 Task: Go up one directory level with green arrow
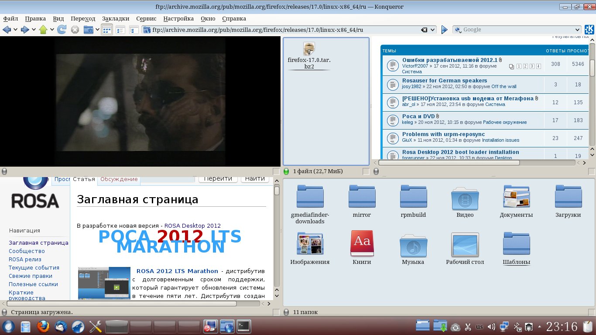click(43, 30)
